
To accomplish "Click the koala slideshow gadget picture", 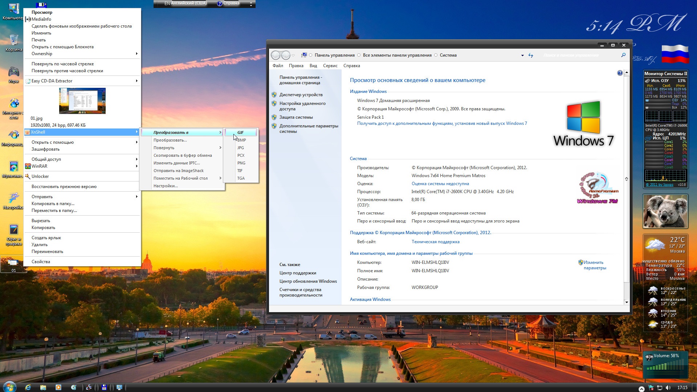I will [x=665, y=211].
